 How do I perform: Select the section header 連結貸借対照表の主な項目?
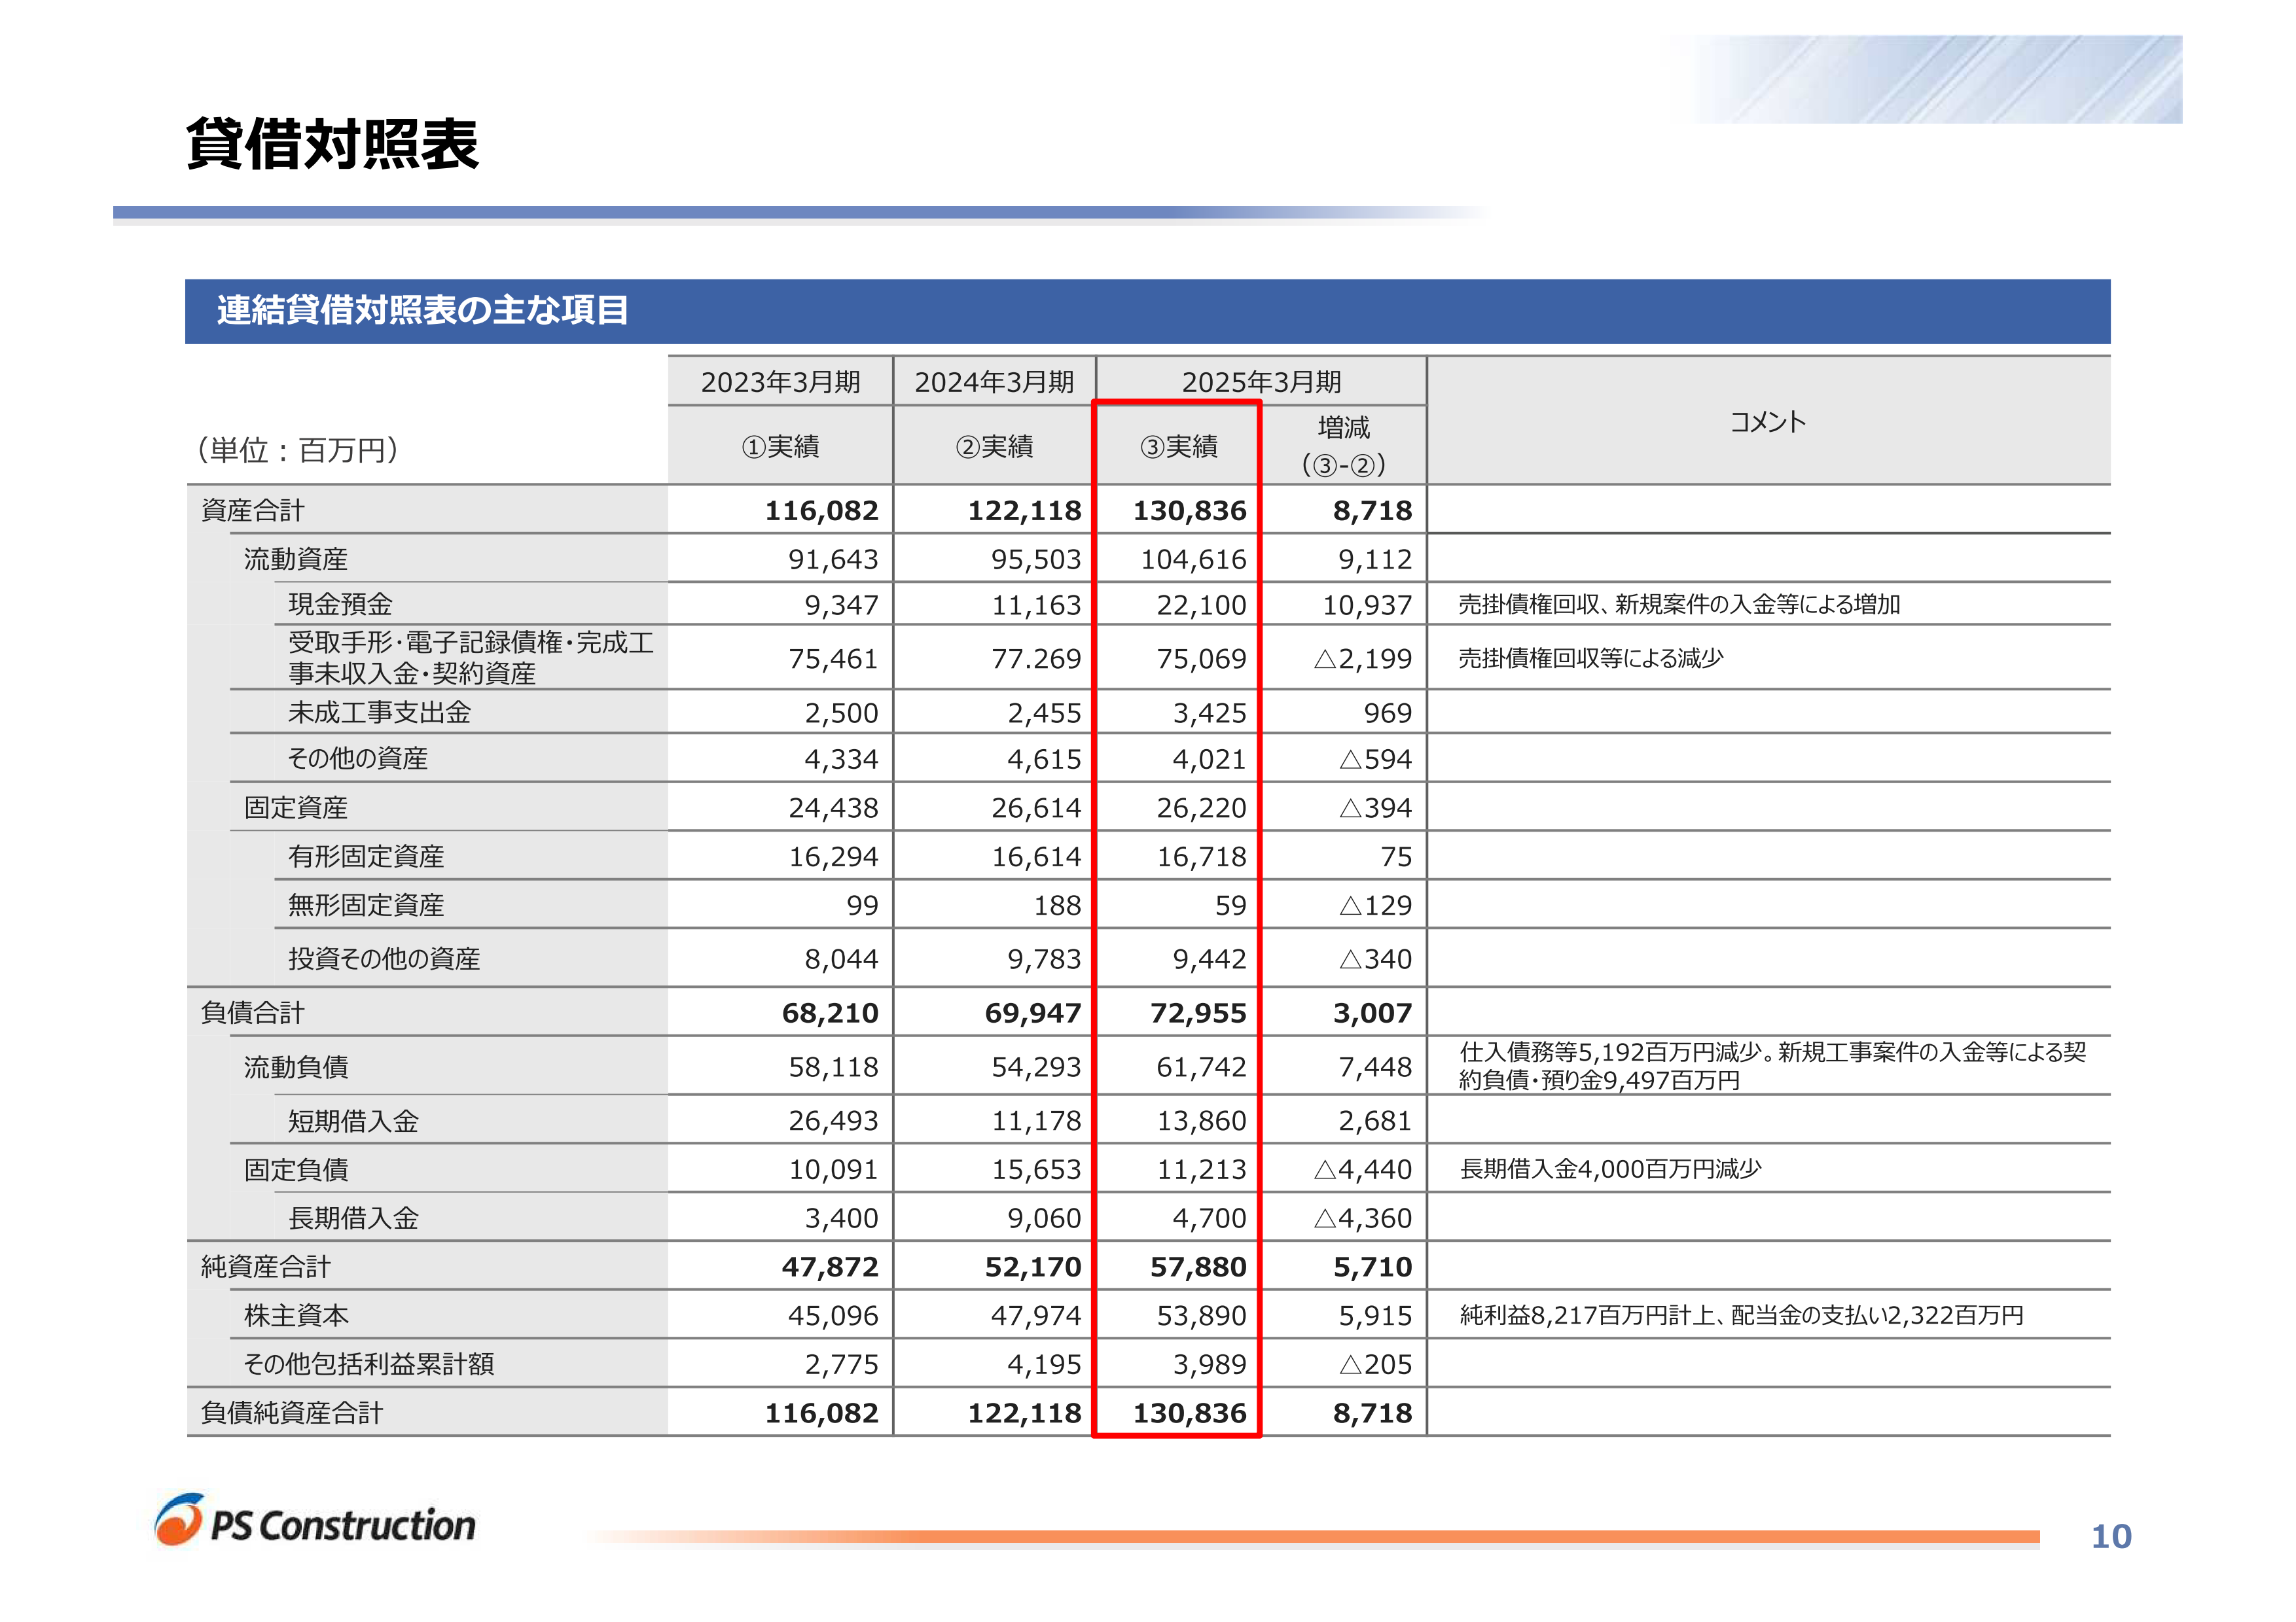423,309
